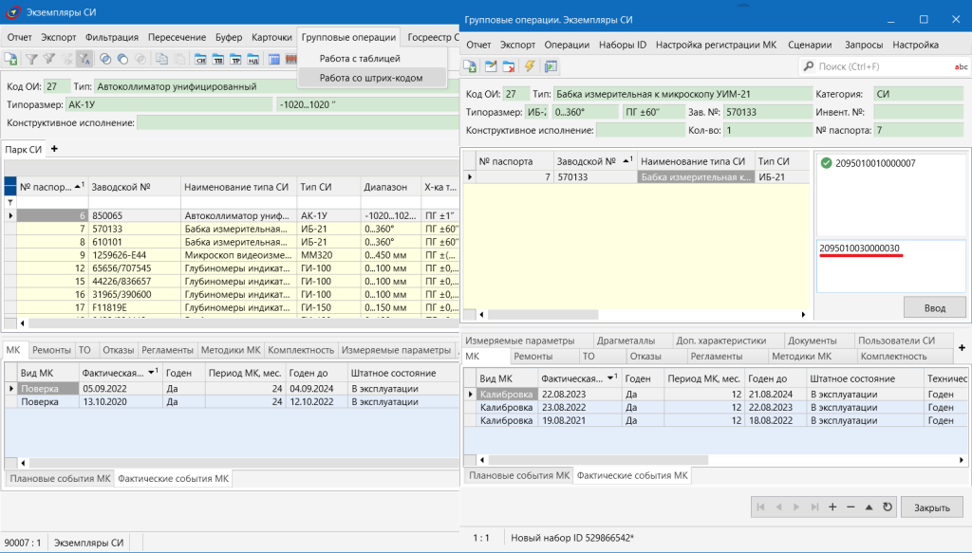
Task: Click the plus icon beside the Парк СИ tab
Action: click(x=54, y=149)
